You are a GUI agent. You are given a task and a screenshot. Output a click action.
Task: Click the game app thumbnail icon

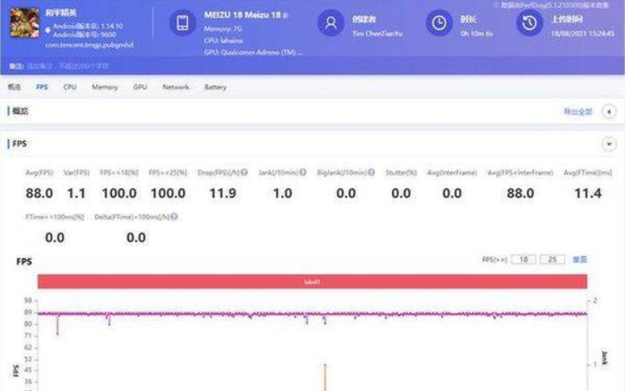coord(25,23)
